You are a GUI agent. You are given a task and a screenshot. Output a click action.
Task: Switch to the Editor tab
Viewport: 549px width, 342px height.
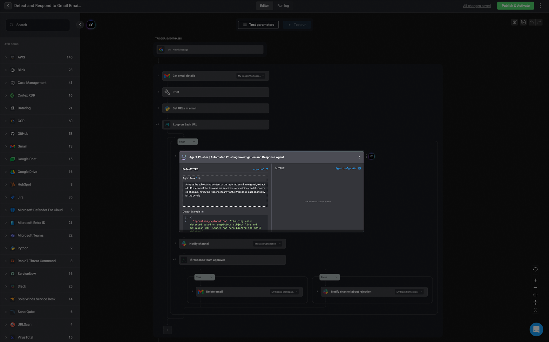point(264,6)
